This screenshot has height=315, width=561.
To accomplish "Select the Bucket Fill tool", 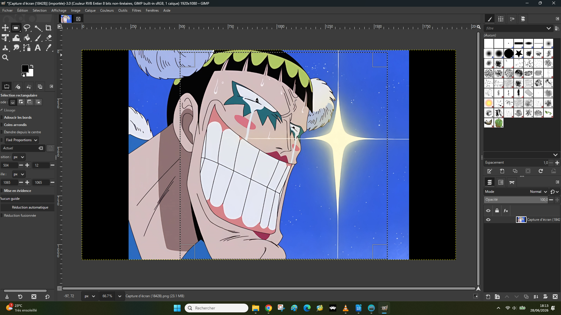I will click(27, 38).
